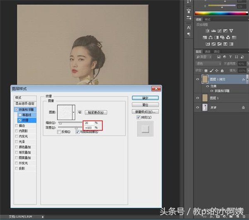
Task: Add a Color Lookup adjustment (grid icon)
Action: click(234, 37)
